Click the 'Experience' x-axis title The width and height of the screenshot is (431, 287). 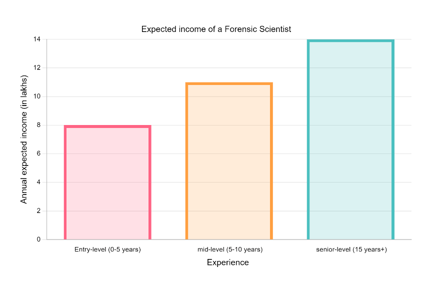click(227, 262)
